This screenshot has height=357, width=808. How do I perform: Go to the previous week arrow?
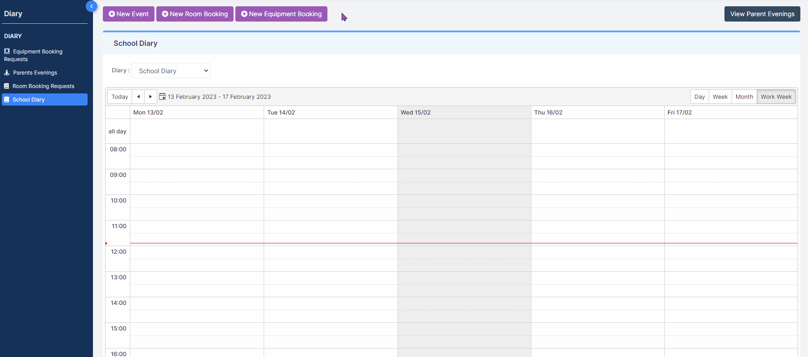point(138,97)
